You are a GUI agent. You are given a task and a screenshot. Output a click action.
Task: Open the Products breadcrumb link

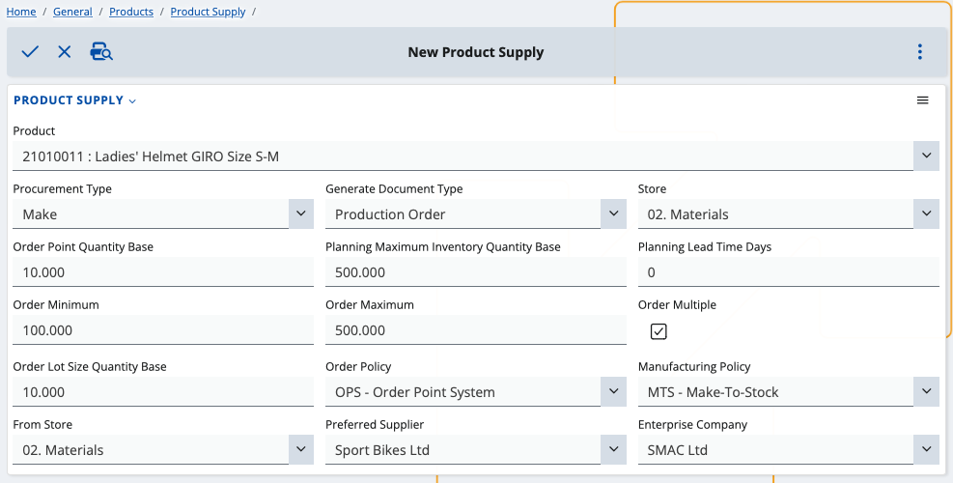[x=131, y=12]
